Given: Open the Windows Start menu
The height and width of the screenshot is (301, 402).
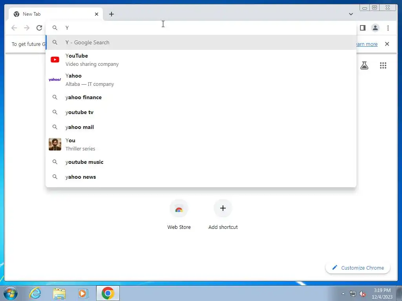Looking at the screenshot, I should click(11, 293).
